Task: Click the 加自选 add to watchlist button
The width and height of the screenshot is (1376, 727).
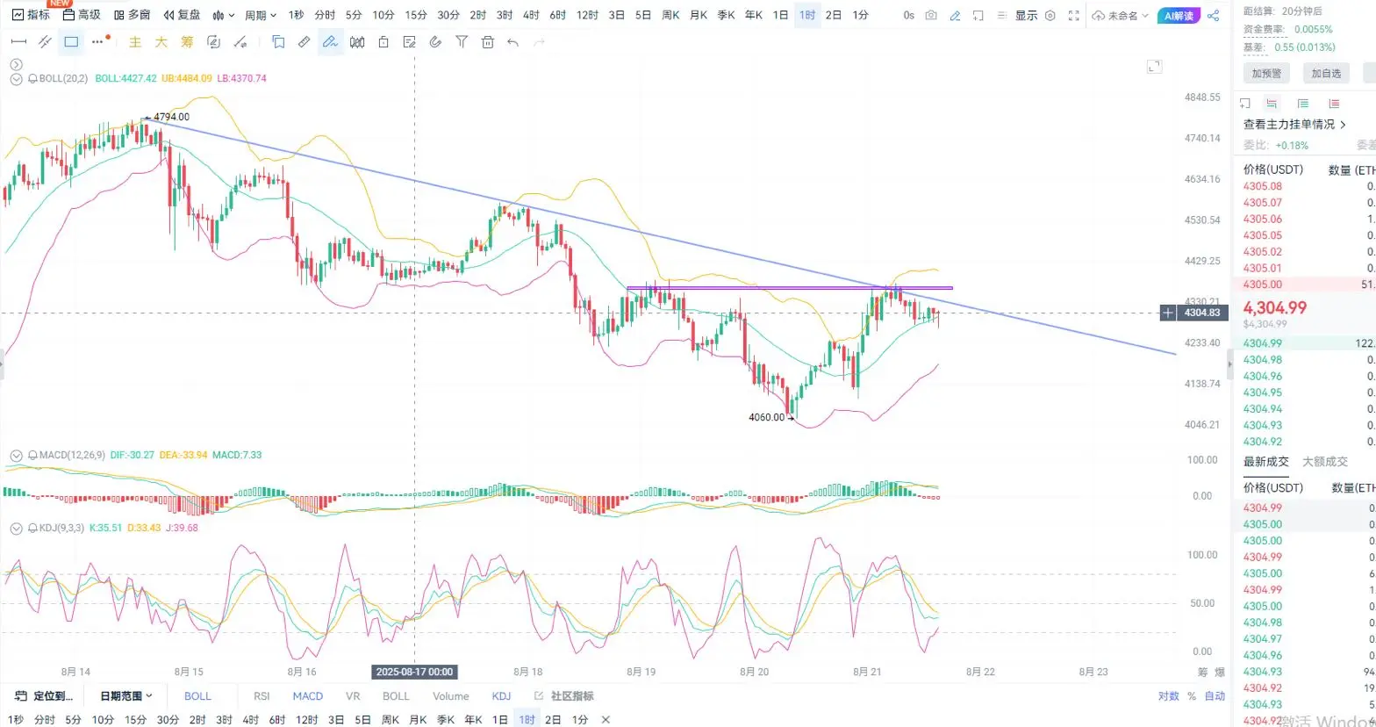Action: (x=1326, y=73)
